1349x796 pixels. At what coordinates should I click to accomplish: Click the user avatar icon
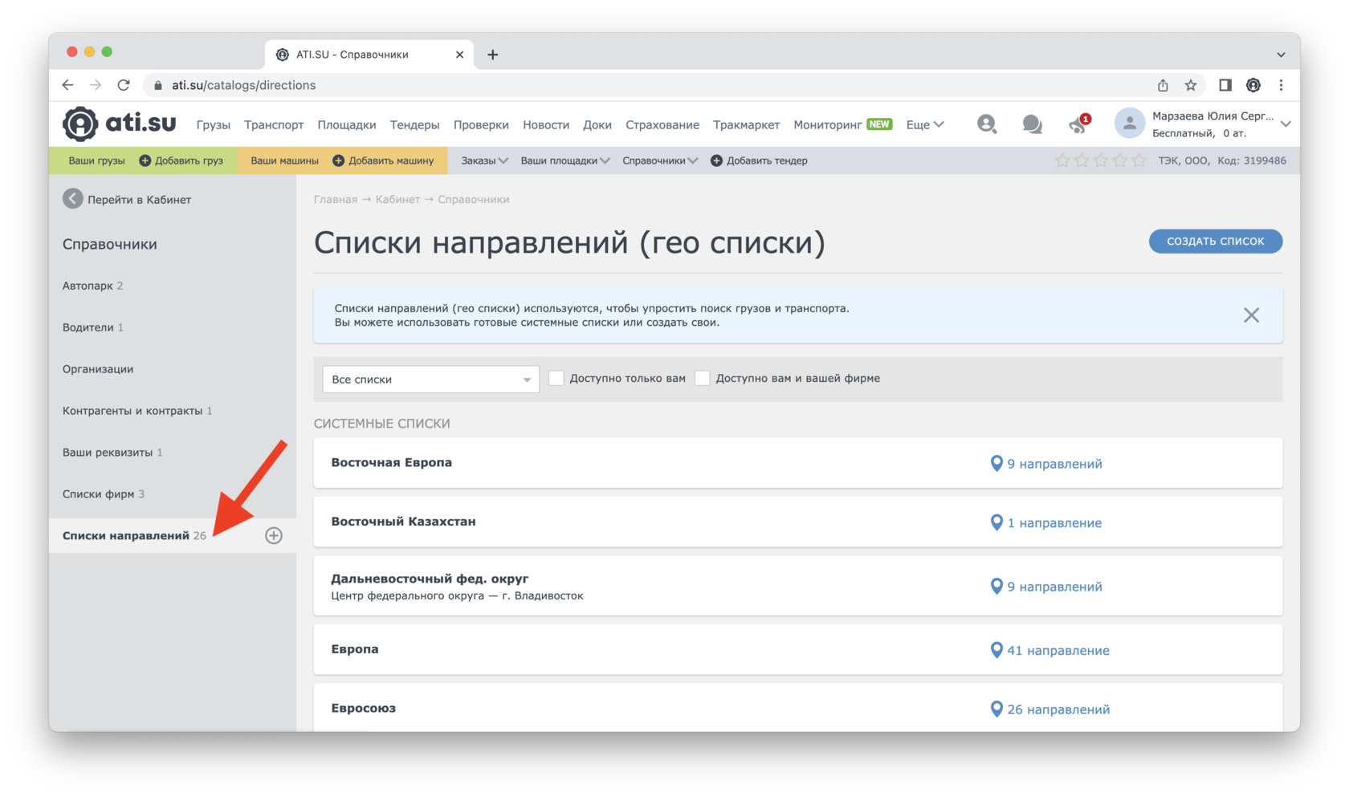point(1129,124)
